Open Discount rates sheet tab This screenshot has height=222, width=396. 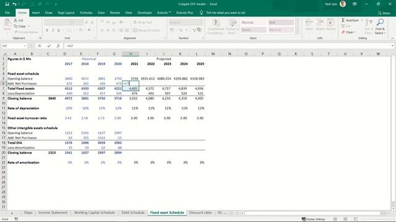200,213
